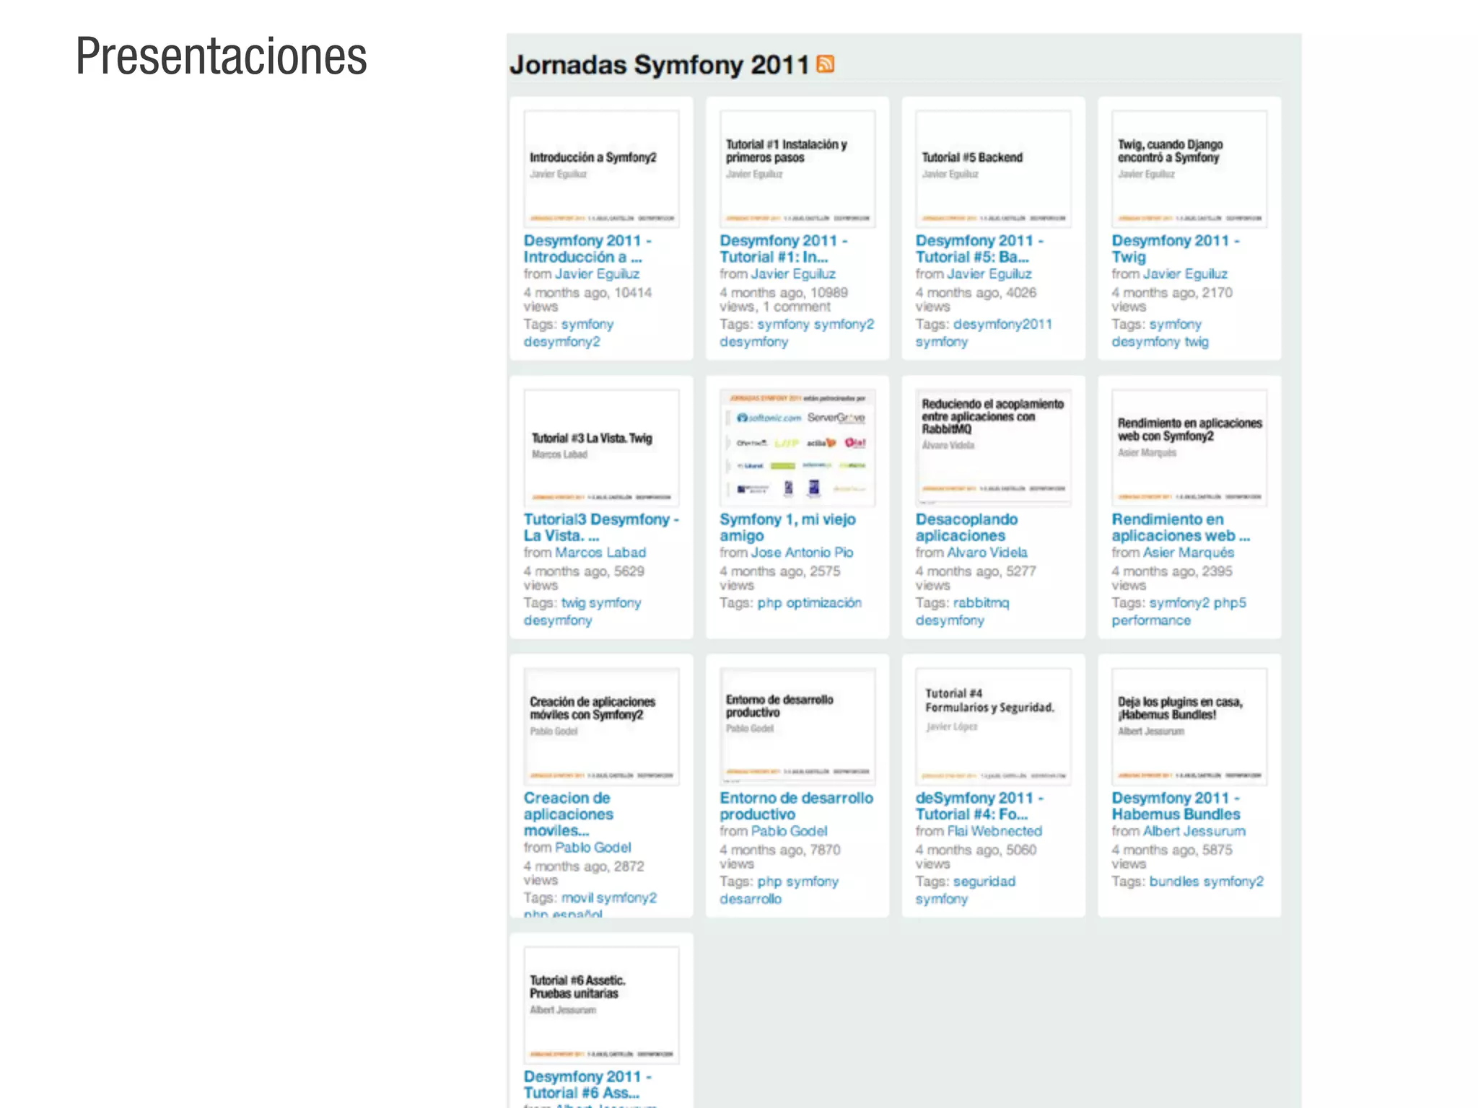
Task: Open the sponsors logos slide thumbnail
Action: 797,447
